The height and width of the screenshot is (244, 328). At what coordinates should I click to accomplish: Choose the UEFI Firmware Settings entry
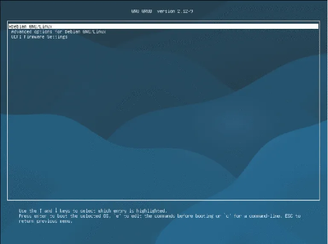click(39, 37)
